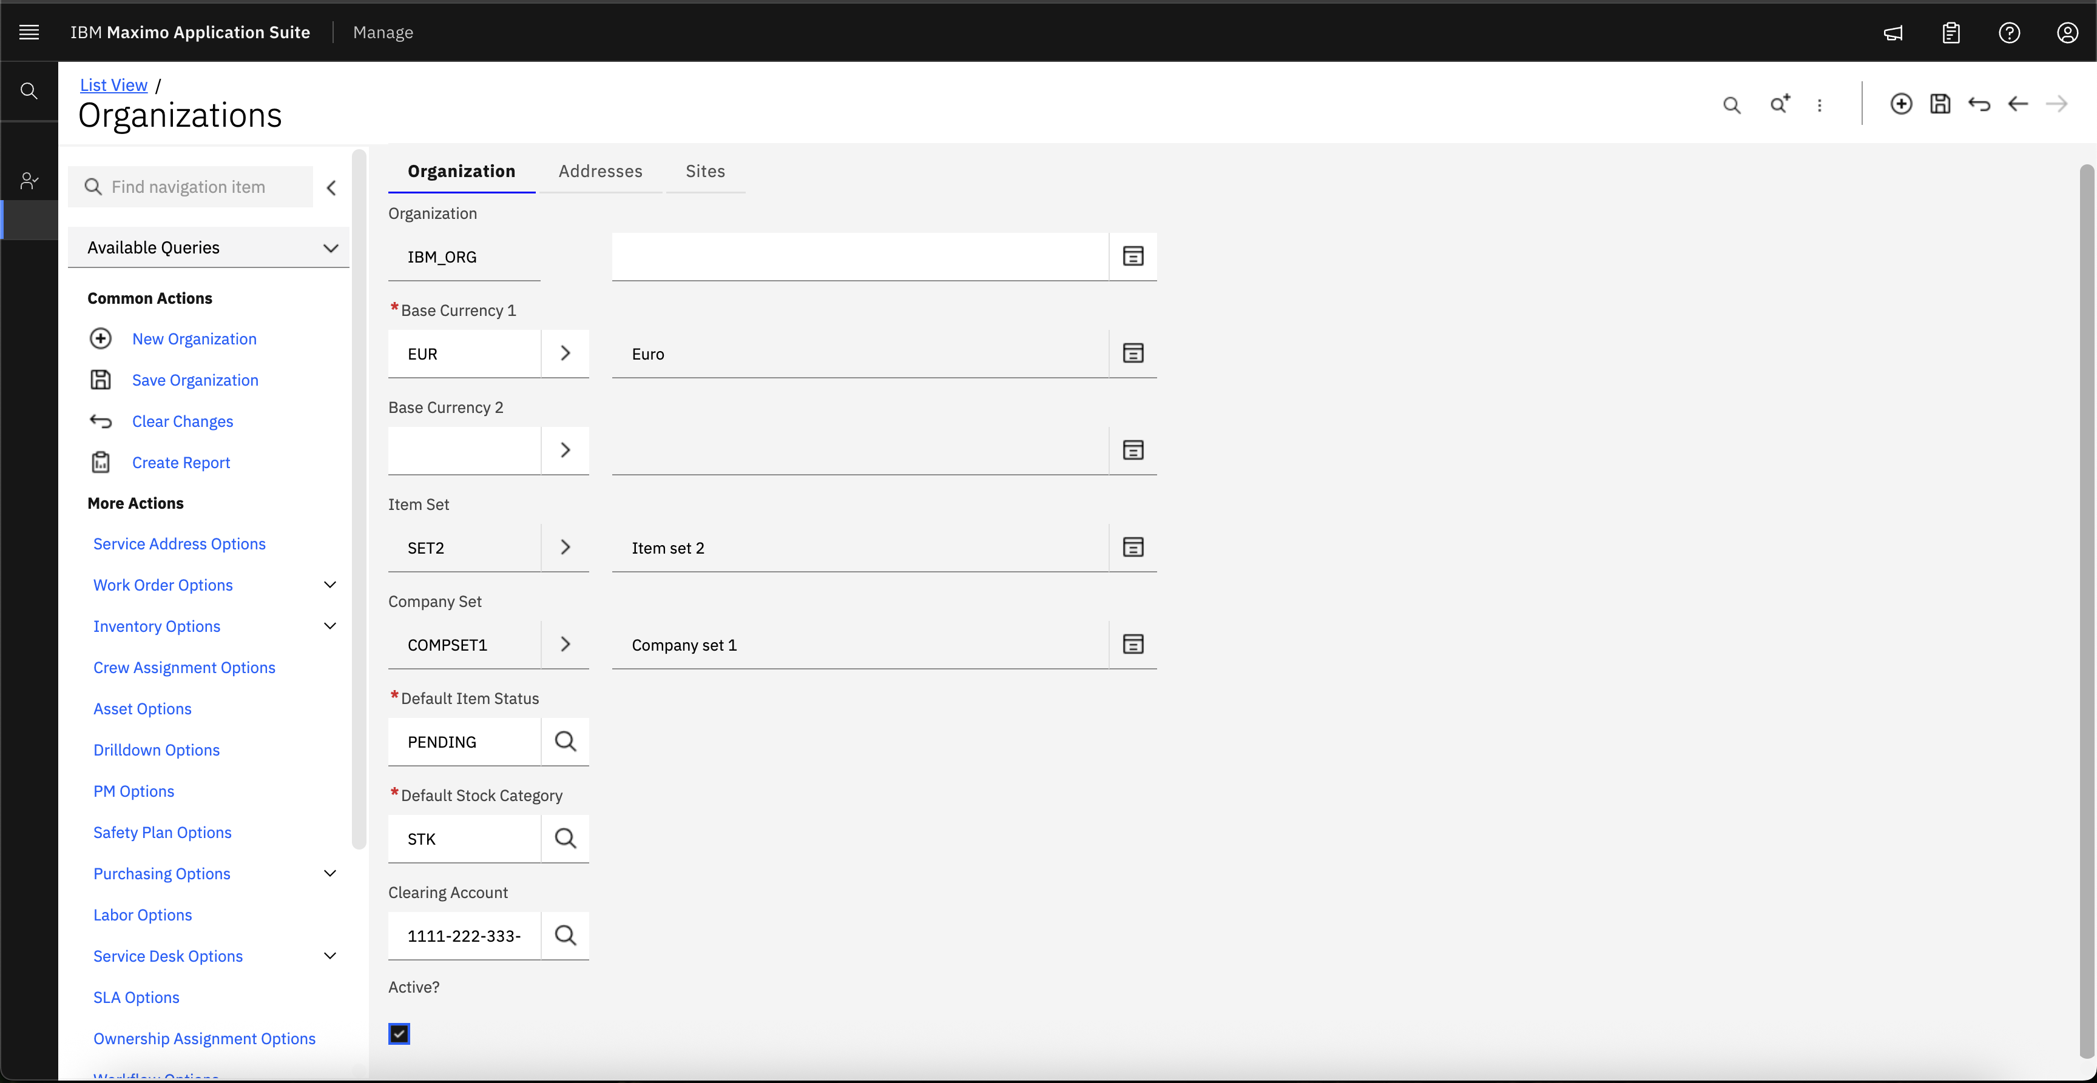The image size is (2097, 1083).
Task: Open the announcements megaphone icon
Action: tap(1894, 33)
